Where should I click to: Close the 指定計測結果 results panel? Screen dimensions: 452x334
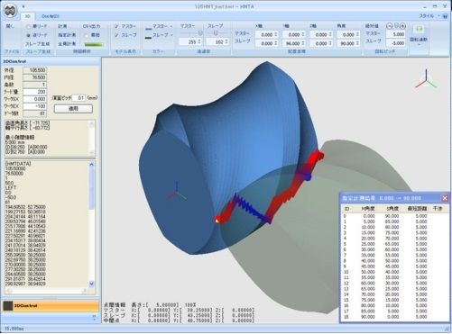coord(445,198)
